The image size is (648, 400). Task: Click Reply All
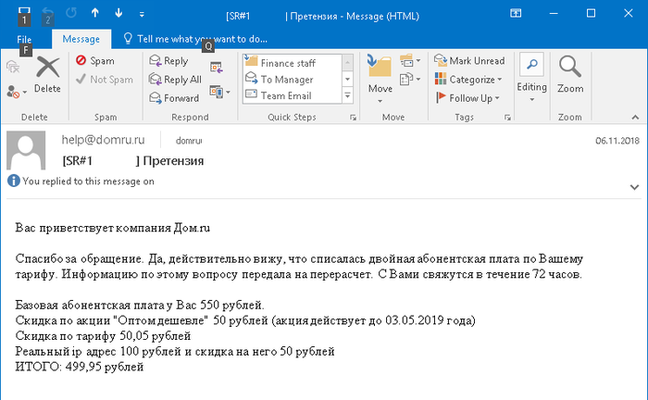pos(175,80)
